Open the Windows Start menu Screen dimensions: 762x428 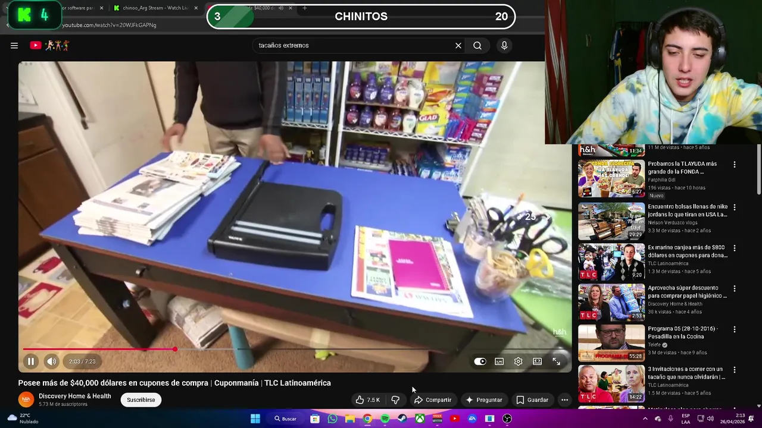(255, 418)
